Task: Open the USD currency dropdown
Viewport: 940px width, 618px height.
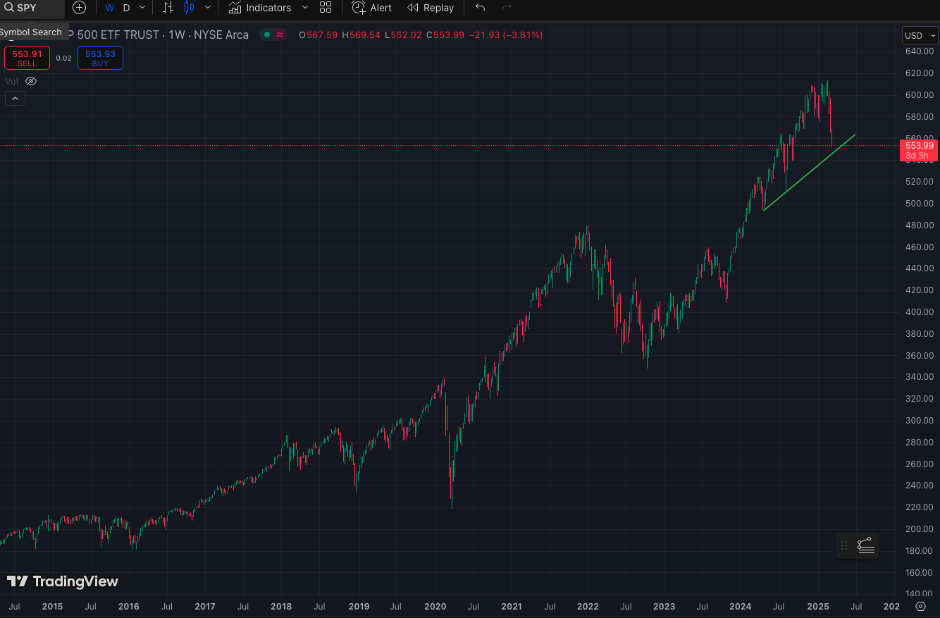Action: 919,35
